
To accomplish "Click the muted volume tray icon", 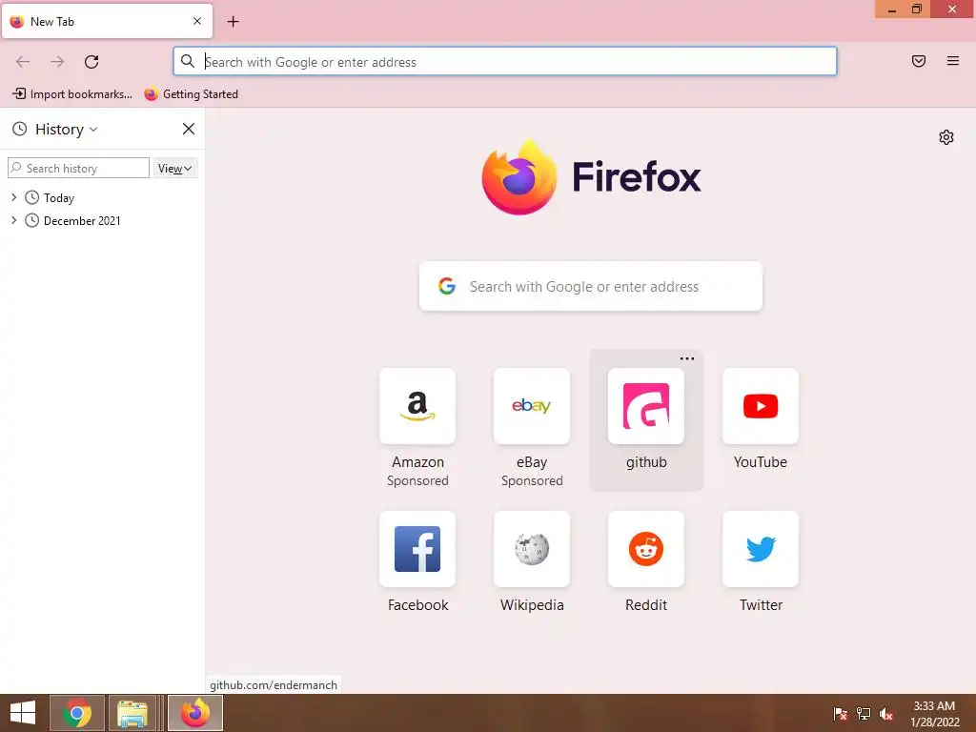I will pyautogui.click(x=886, y=713).
